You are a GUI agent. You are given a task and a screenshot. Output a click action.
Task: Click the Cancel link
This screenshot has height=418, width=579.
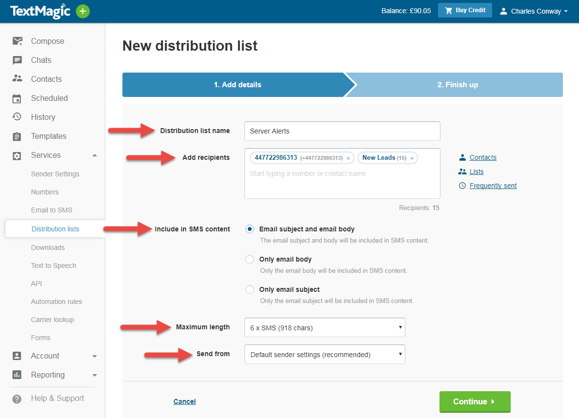tap(184, 401)
